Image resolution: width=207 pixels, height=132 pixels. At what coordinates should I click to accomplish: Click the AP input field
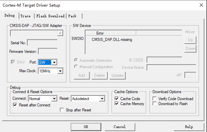[x=190, y=75]
